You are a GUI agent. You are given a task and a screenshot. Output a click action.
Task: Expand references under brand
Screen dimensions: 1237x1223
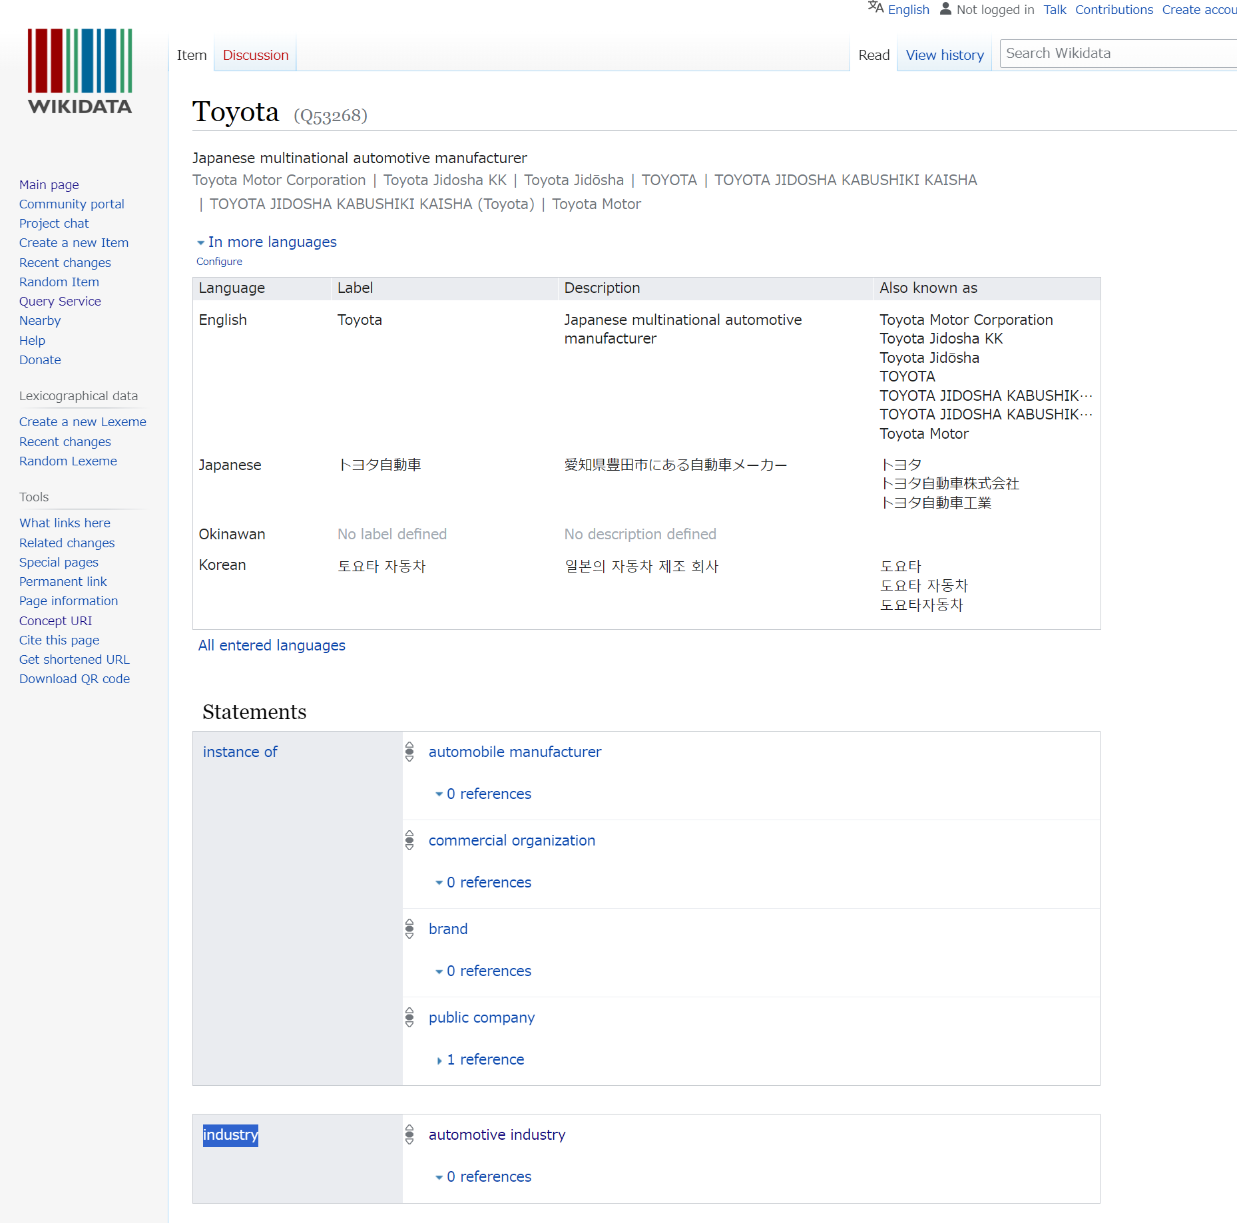(x=483, y=971)
